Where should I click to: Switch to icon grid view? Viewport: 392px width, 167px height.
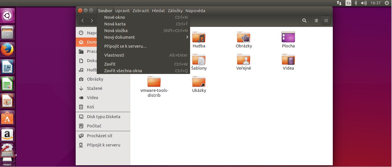tap(326, 21)
